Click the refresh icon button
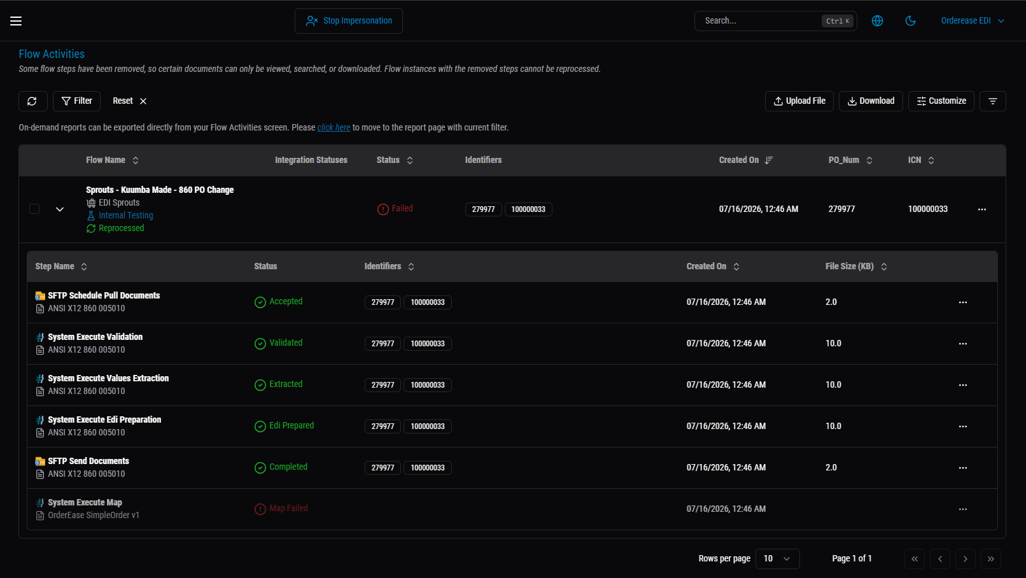 click(x=32, y=101)
